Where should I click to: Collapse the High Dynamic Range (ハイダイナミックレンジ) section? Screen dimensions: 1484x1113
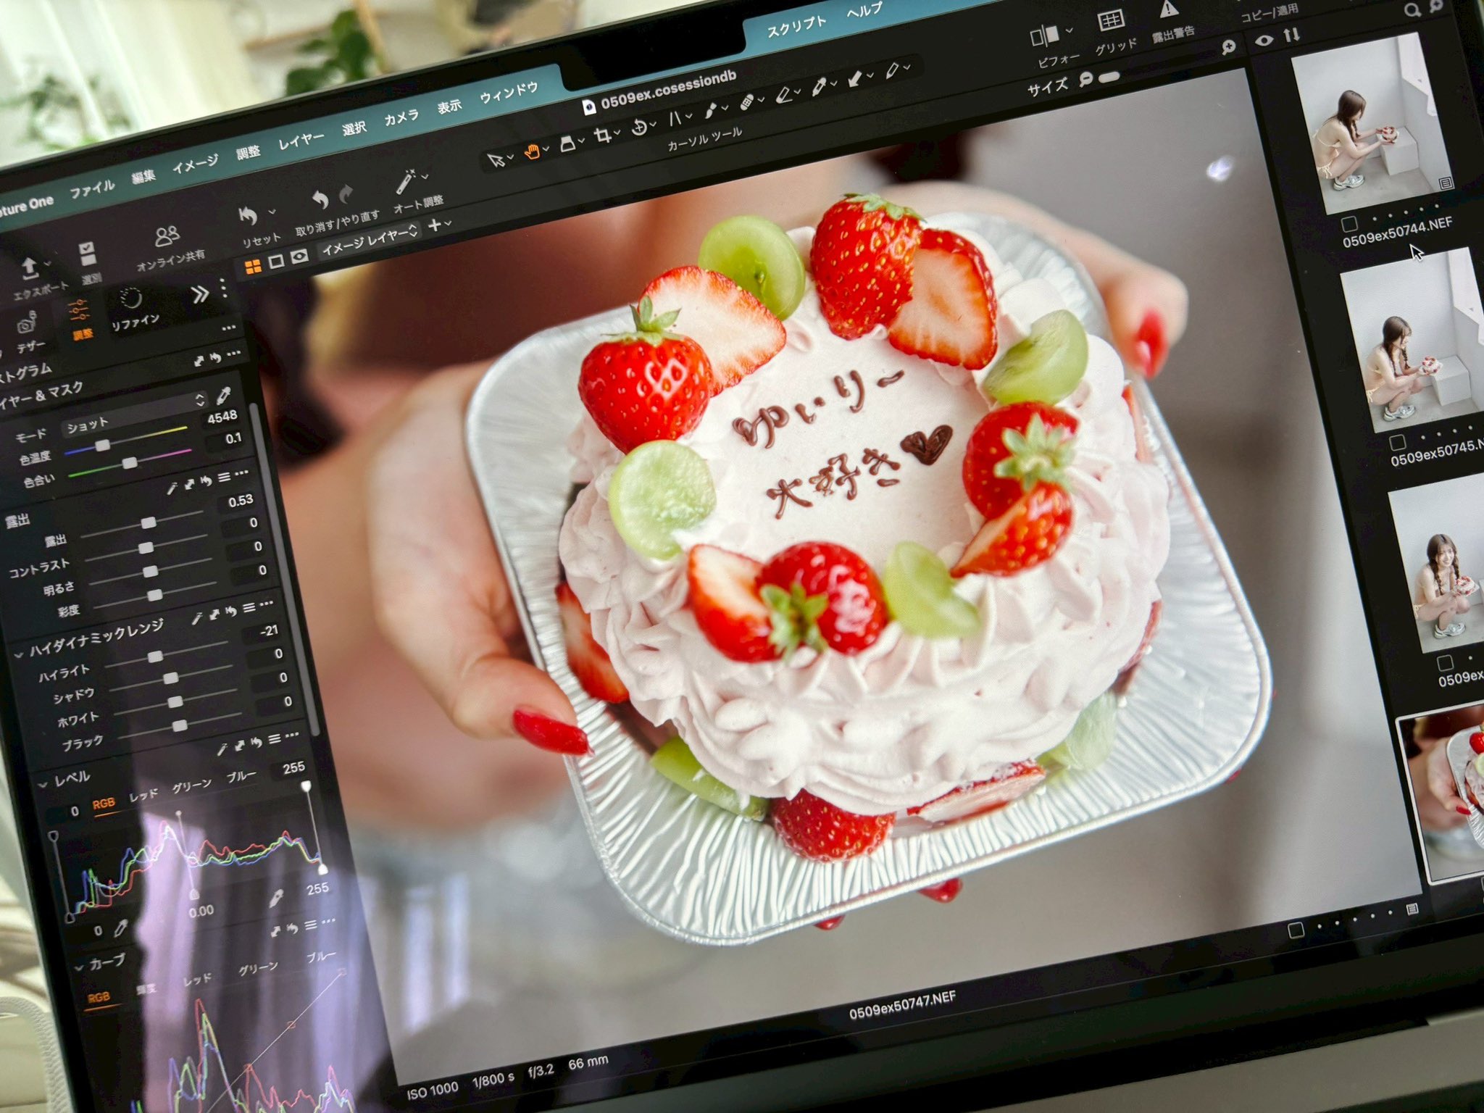19,654
